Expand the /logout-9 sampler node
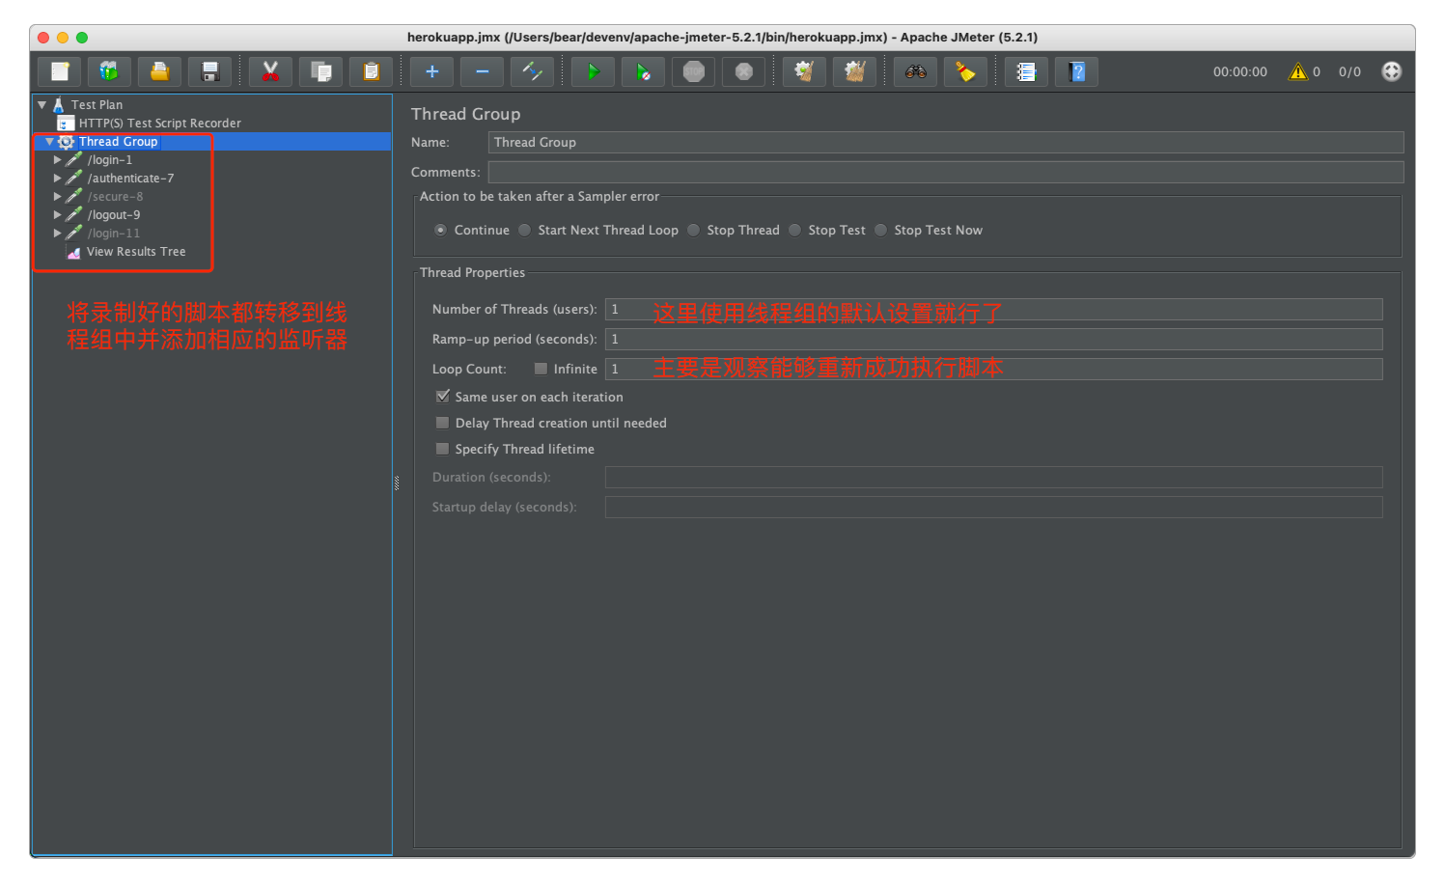This screenshot has width=1445, height=883. click(57, 215)
